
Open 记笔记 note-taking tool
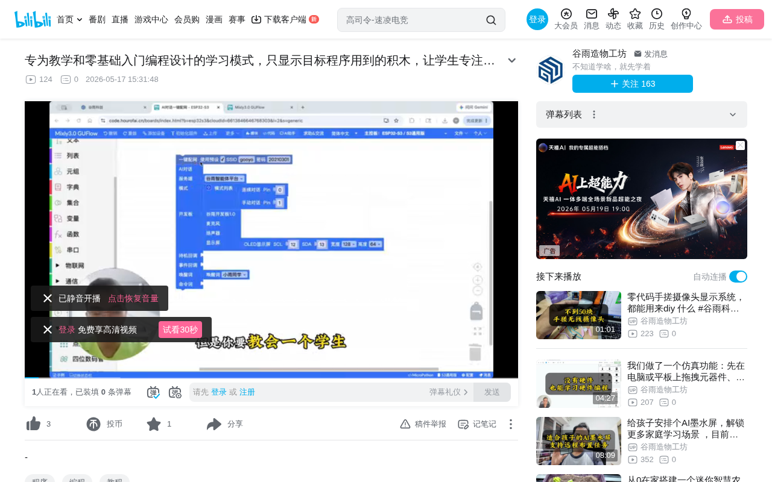(x=477, y=424)
